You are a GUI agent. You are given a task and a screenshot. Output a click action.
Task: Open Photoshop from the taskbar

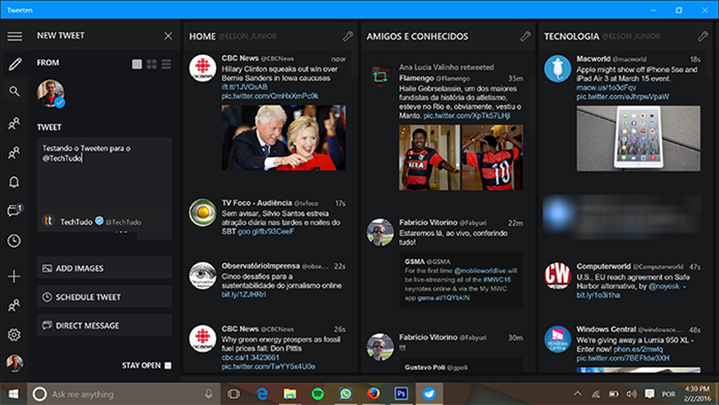click(x=401, y=393)
